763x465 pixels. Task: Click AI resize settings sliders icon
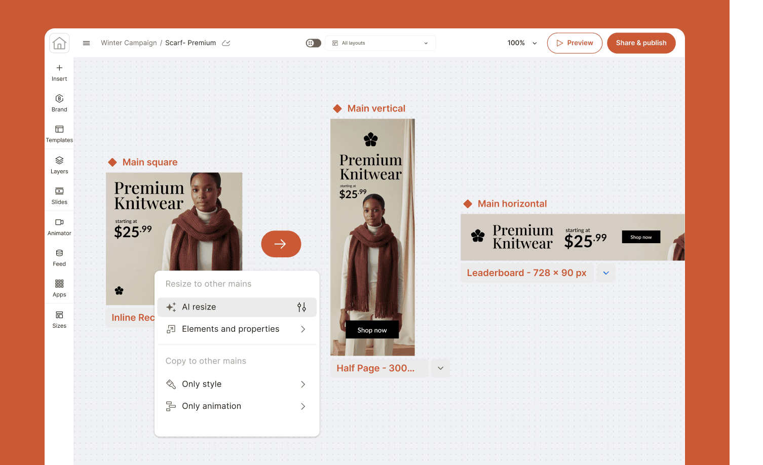click(x=301, y=307)
